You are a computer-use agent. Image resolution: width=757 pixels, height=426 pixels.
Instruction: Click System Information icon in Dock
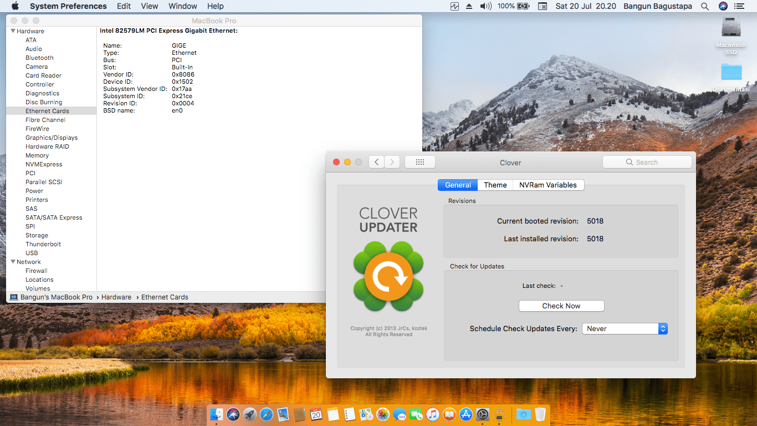pyautogui.click(x=499, y=414)
